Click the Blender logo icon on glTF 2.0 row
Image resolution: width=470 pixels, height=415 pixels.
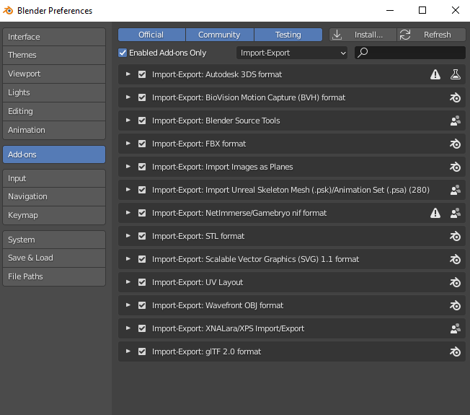[455, 351]
